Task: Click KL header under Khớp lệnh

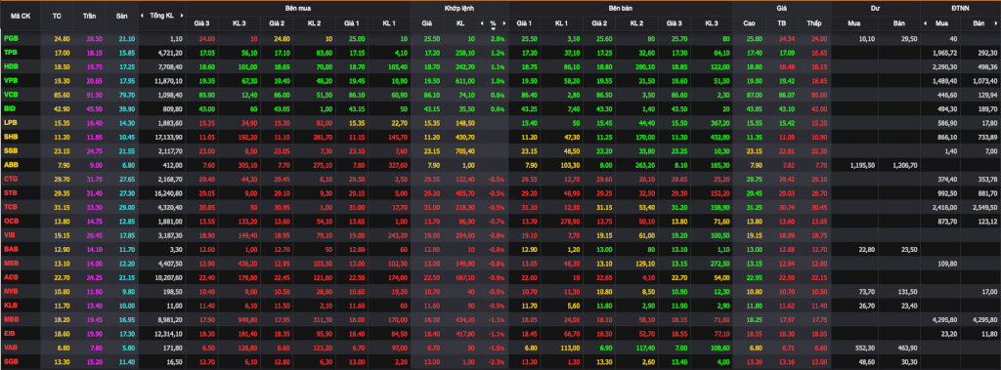Action: [460, 23]
